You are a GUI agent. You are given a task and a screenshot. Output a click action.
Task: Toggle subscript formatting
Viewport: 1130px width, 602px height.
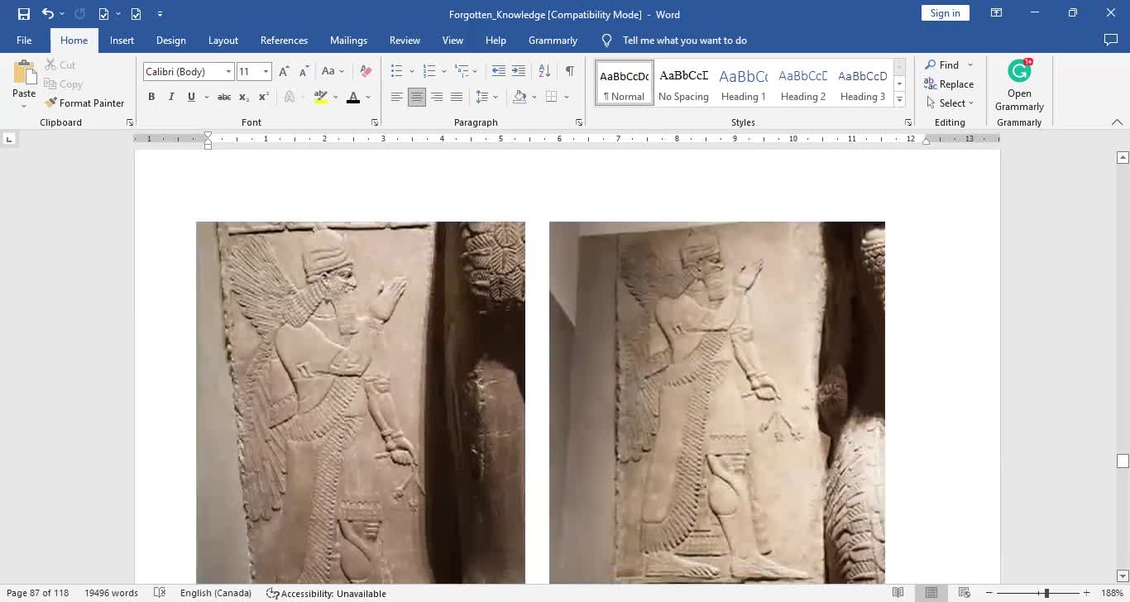click(244, 97)
